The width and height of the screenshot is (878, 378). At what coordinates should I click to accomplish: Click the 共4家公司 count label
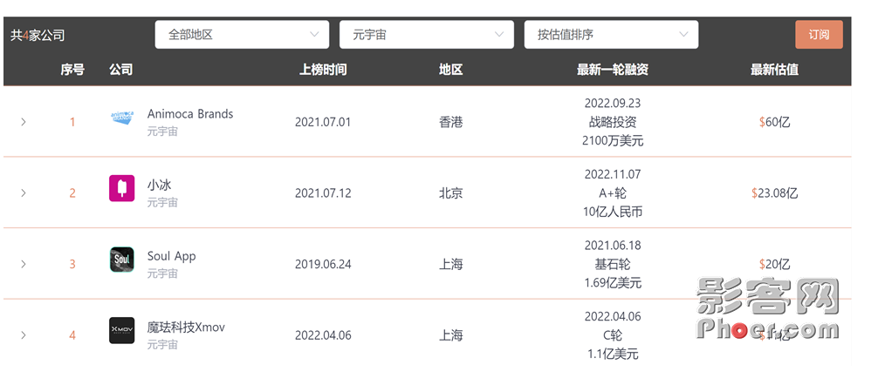(x=38, y=35)
